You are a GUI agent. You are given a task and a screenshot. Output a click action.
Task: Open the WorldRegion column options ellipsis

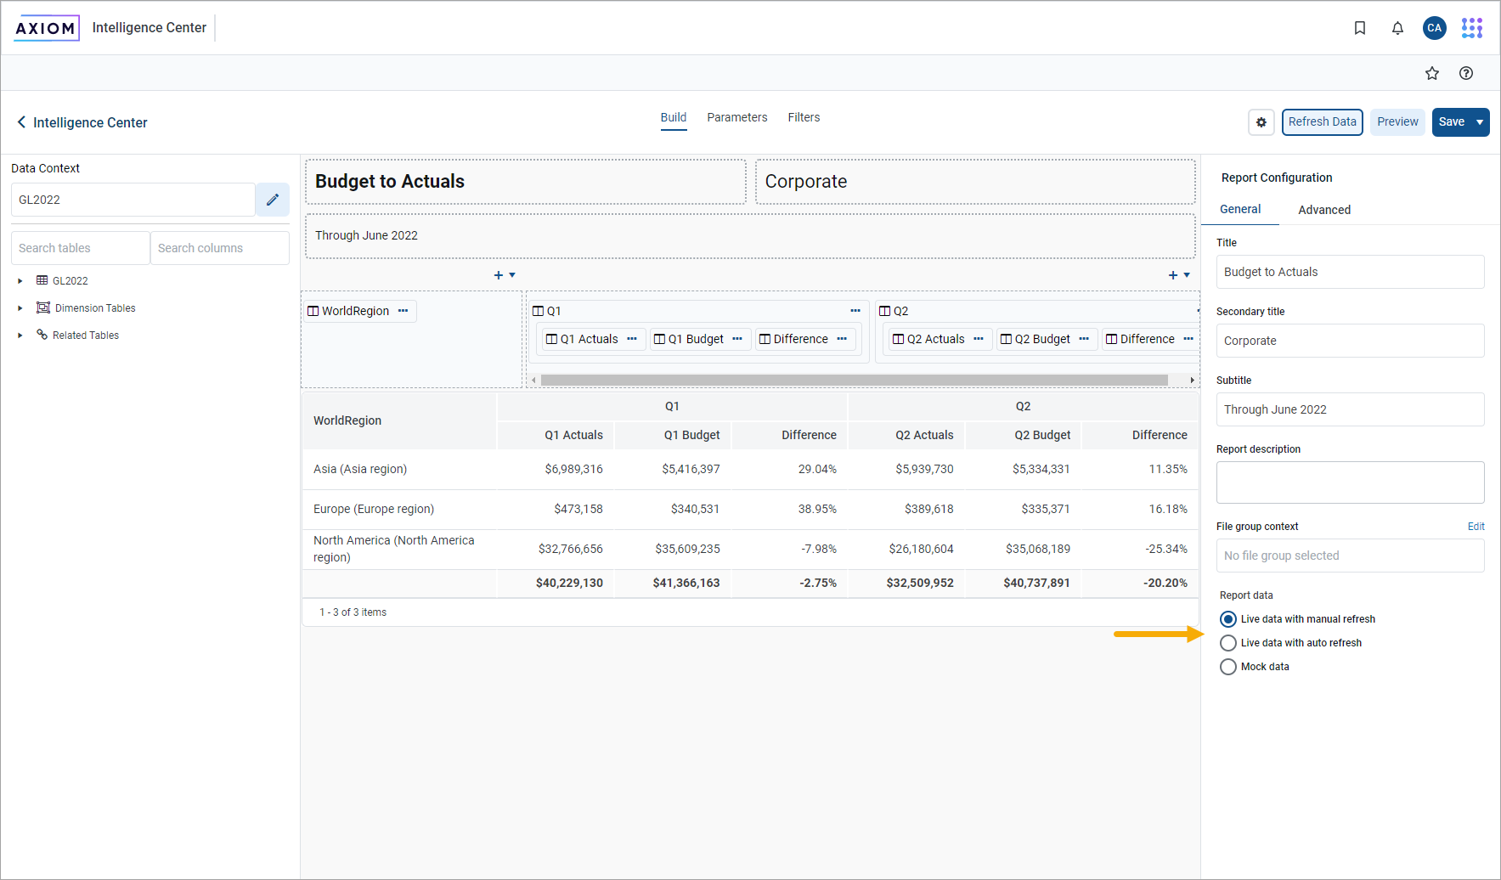pyautogui.click(x=403, y=311)
